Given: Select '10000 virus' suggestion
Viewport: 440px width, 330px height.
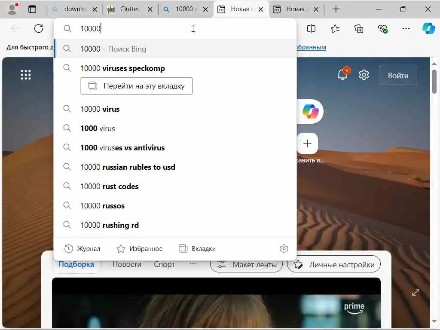Looking at the screenshot, I should click(x=175, y=109).
